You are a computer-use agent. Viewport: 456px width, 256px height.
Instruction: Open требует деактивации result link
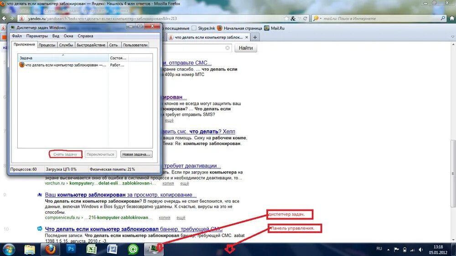(192, 166)
